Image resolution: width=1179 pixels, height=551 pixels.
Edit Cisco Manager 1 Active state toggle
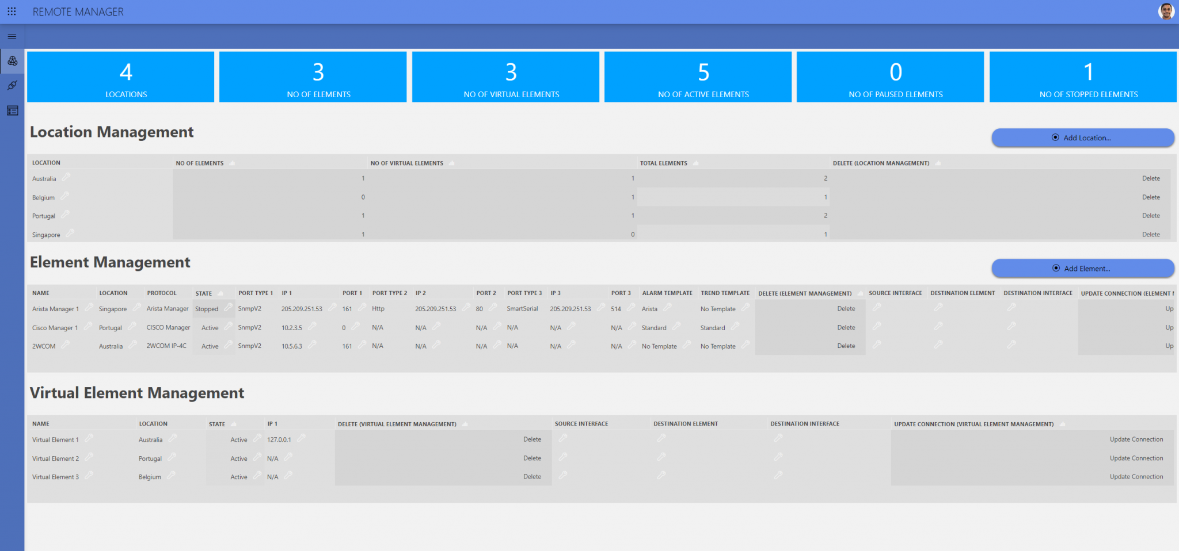[x=229, y=327]
